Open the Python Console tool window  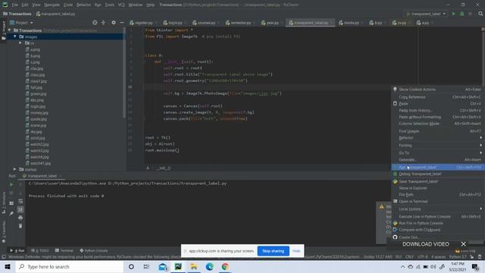click(x=94, y=250)
